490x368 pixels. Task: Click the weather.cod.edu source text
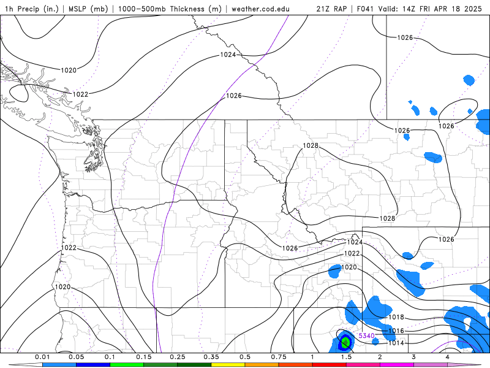(x=260, y=9)
